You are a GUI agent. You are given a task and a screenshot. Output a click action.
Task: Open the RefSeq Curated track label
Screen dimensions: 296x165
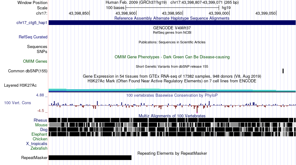[33, 37]
